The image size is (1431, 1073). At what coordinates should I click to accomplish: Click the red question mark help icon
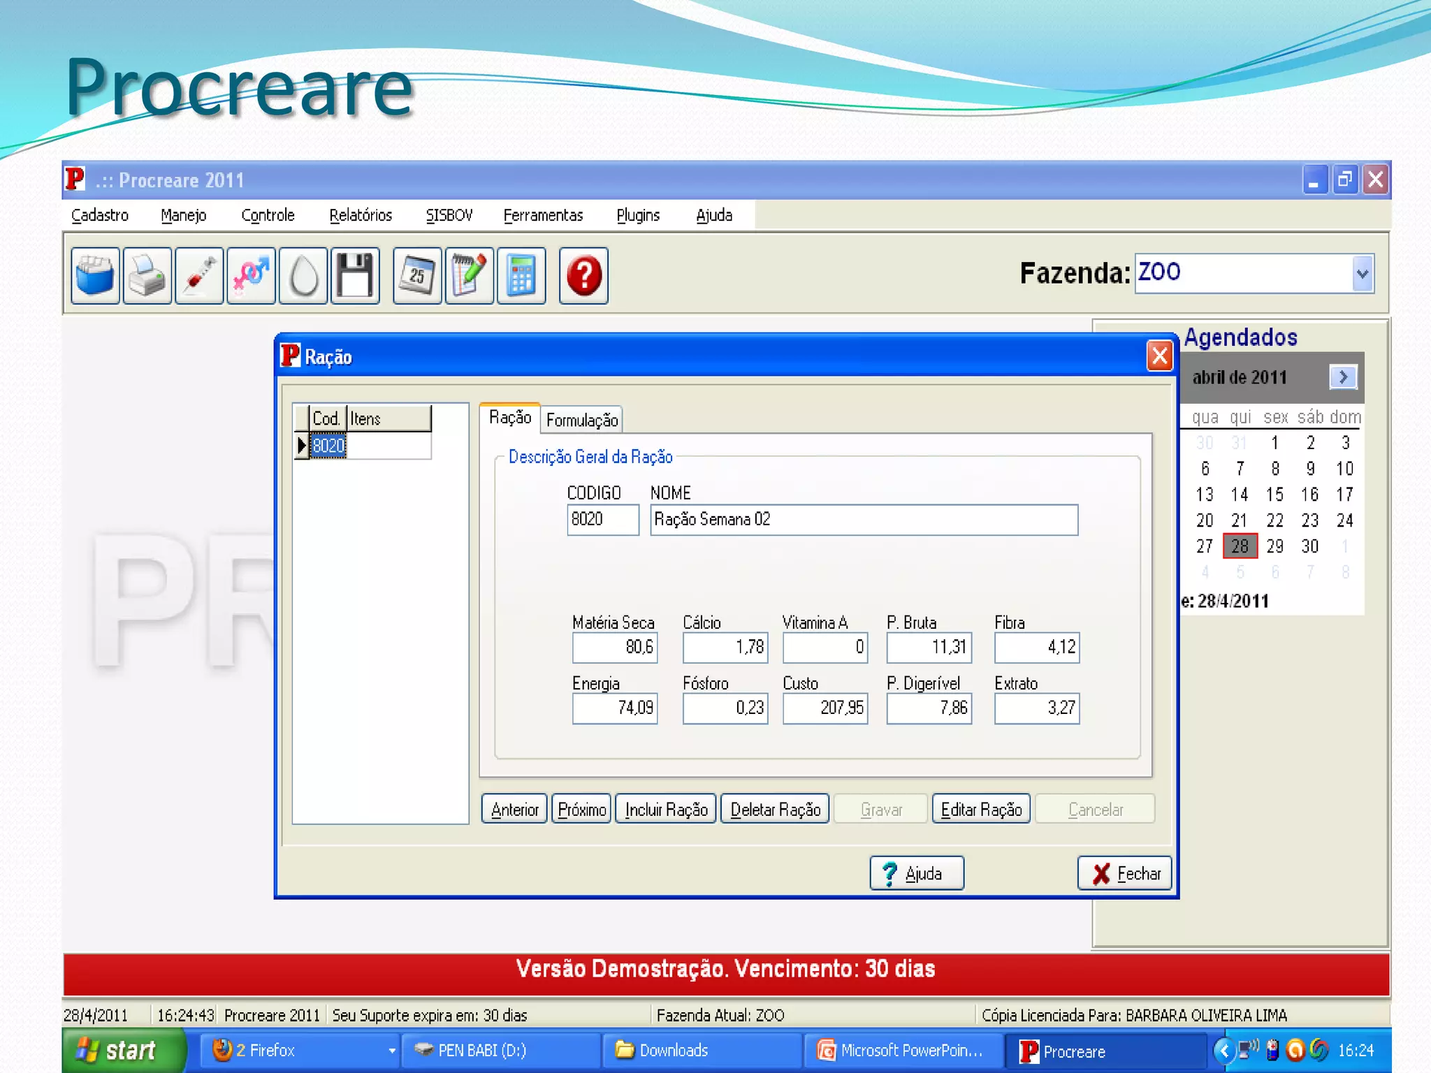point(583,275)
